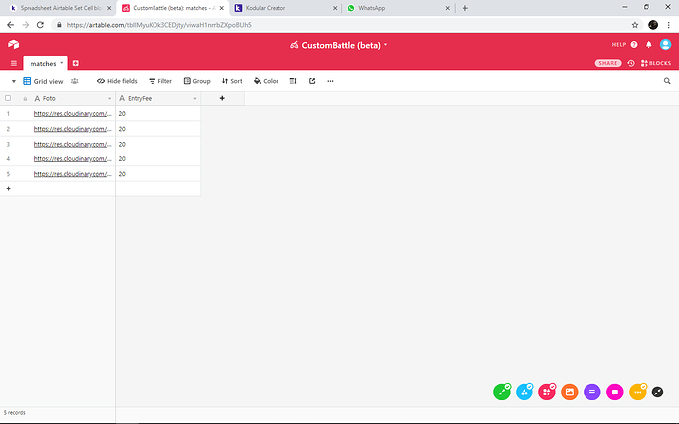Open the tables list hamburger menu
Viewport: 679px width, 424px height.
click(14, 63)
